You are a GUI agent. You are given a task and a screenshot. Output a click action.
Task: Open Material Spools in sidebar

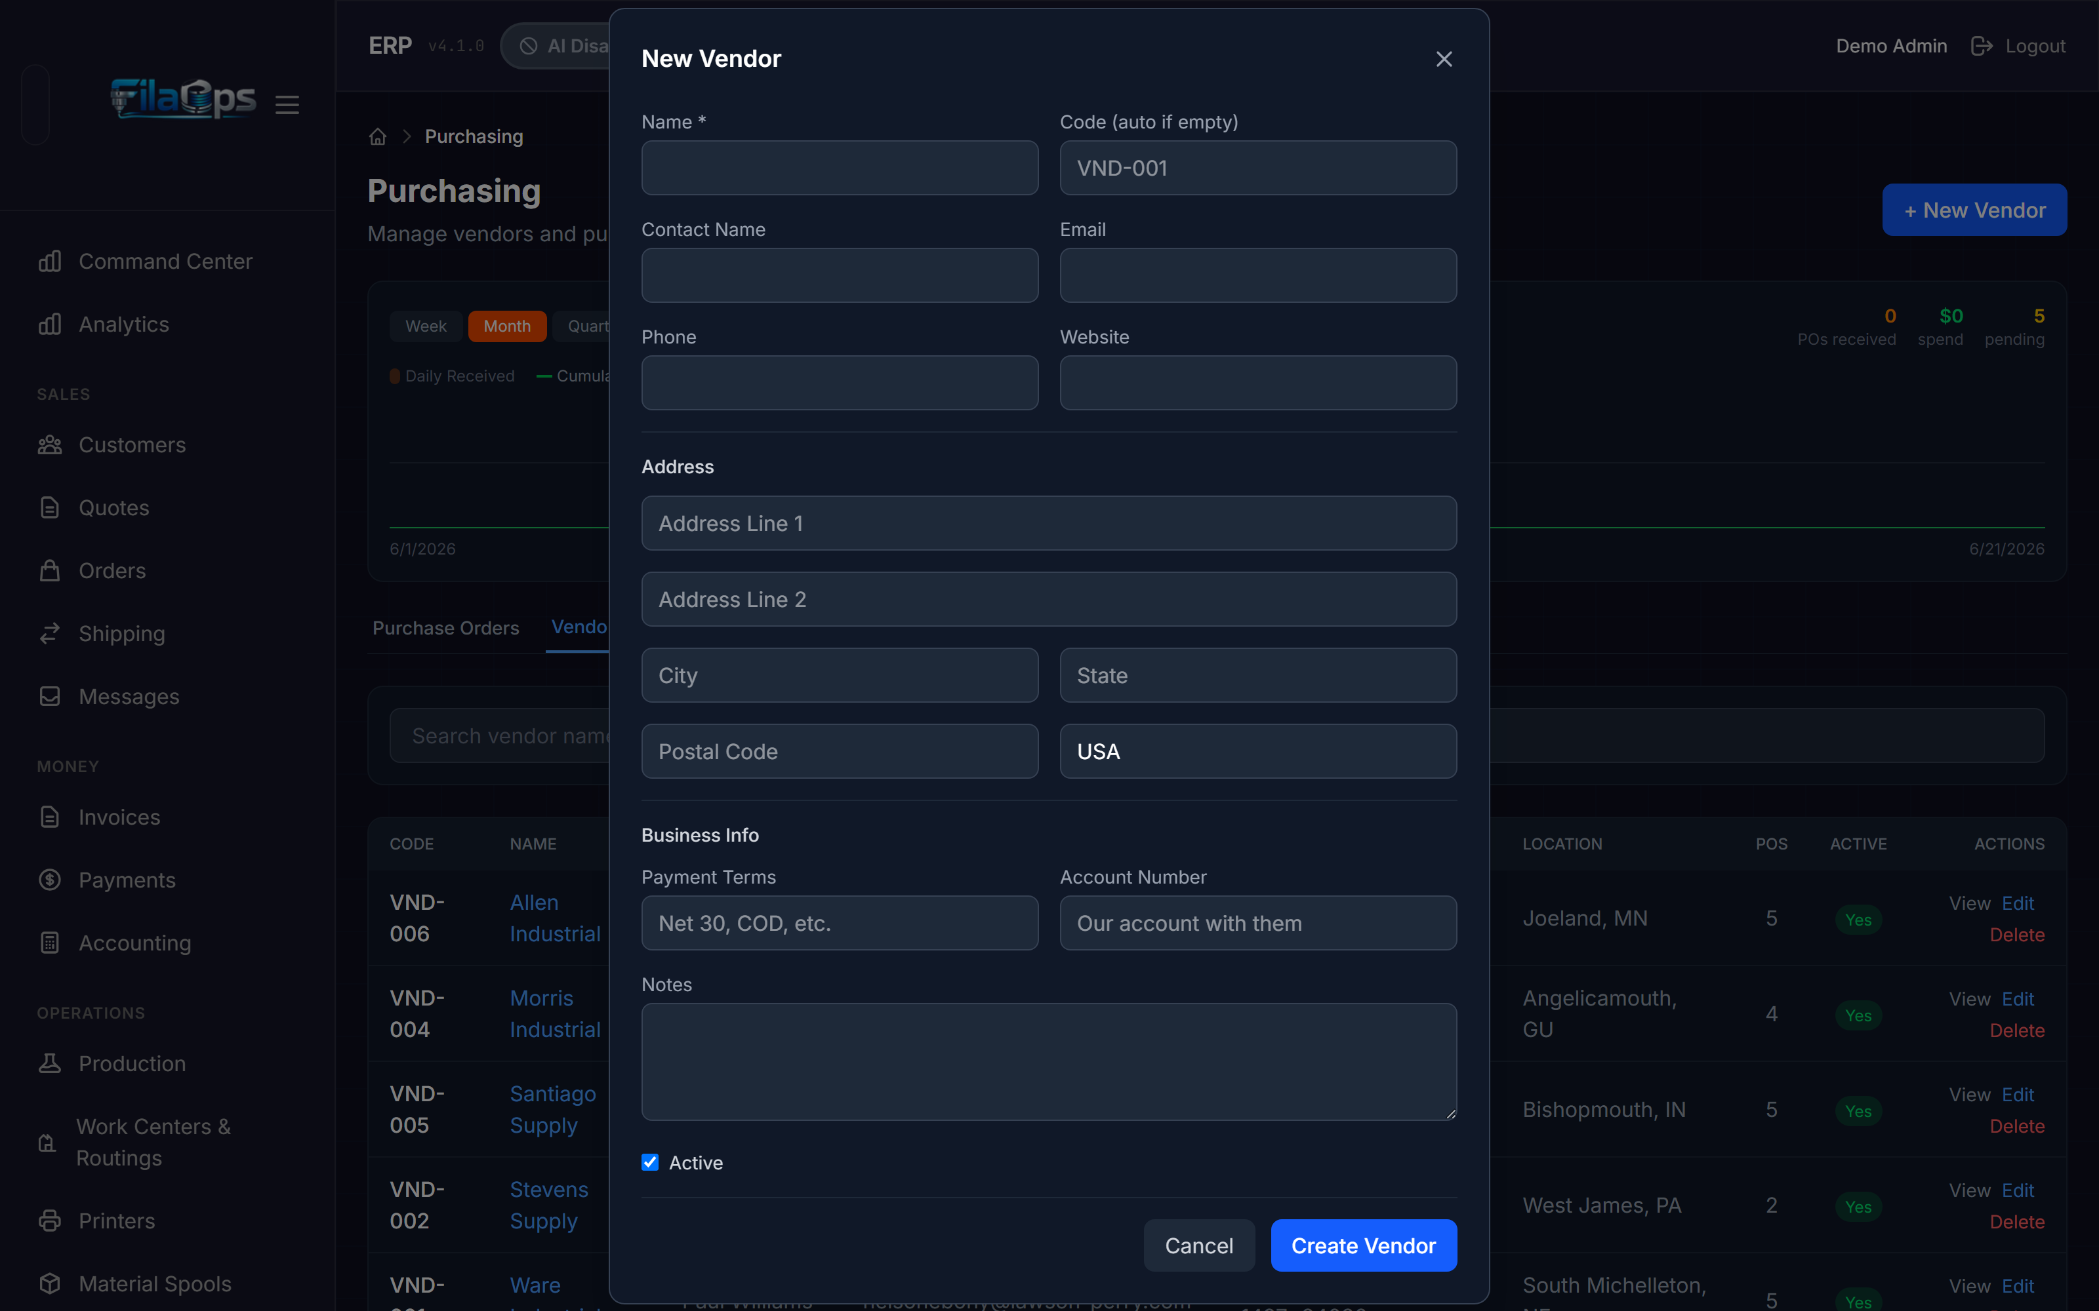[135, 1283]
